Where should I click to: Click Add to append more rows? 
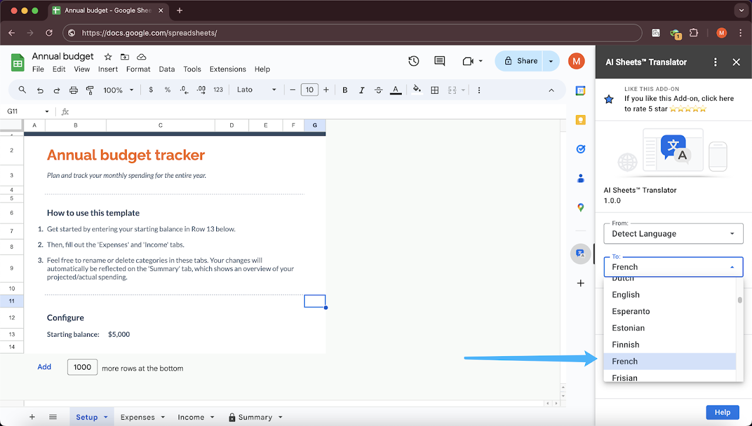(x=44, y=367)
